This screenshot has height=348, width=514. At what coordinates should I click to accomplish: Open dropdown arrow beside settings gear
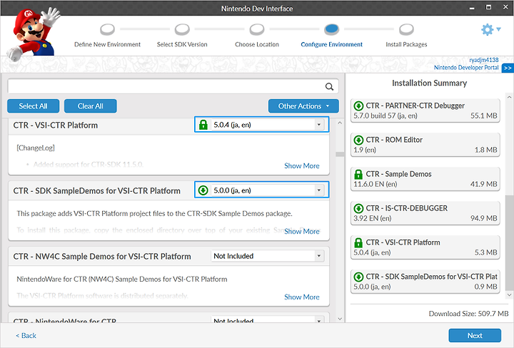click(498, 29)
